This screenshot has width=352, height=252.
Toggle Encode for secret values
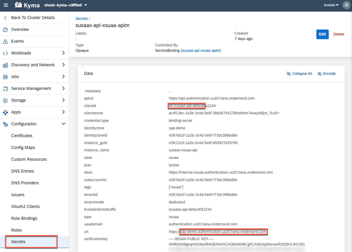tap(326, 74)
